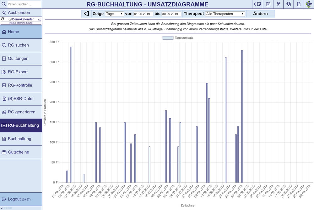Click the help question mark icon
314x210 pixels.
278,4
